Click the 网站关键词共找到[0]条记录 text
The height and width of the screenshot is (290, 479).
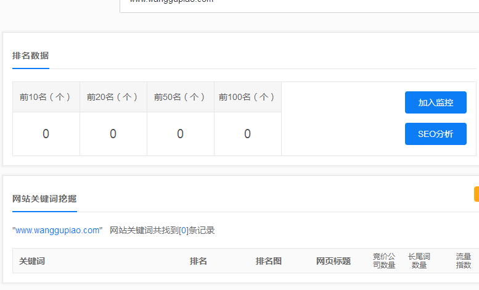(x=162, y=230)
